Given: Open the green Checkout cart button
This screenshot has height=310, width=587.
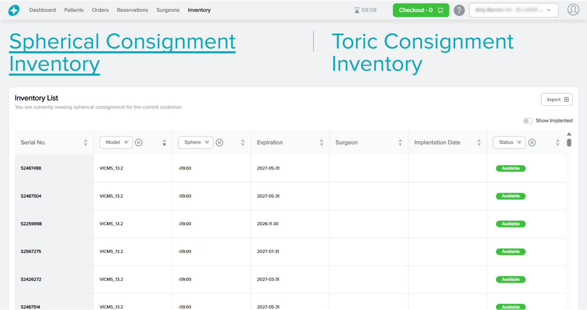Looking at the screenshot, I should coord(421,10).
